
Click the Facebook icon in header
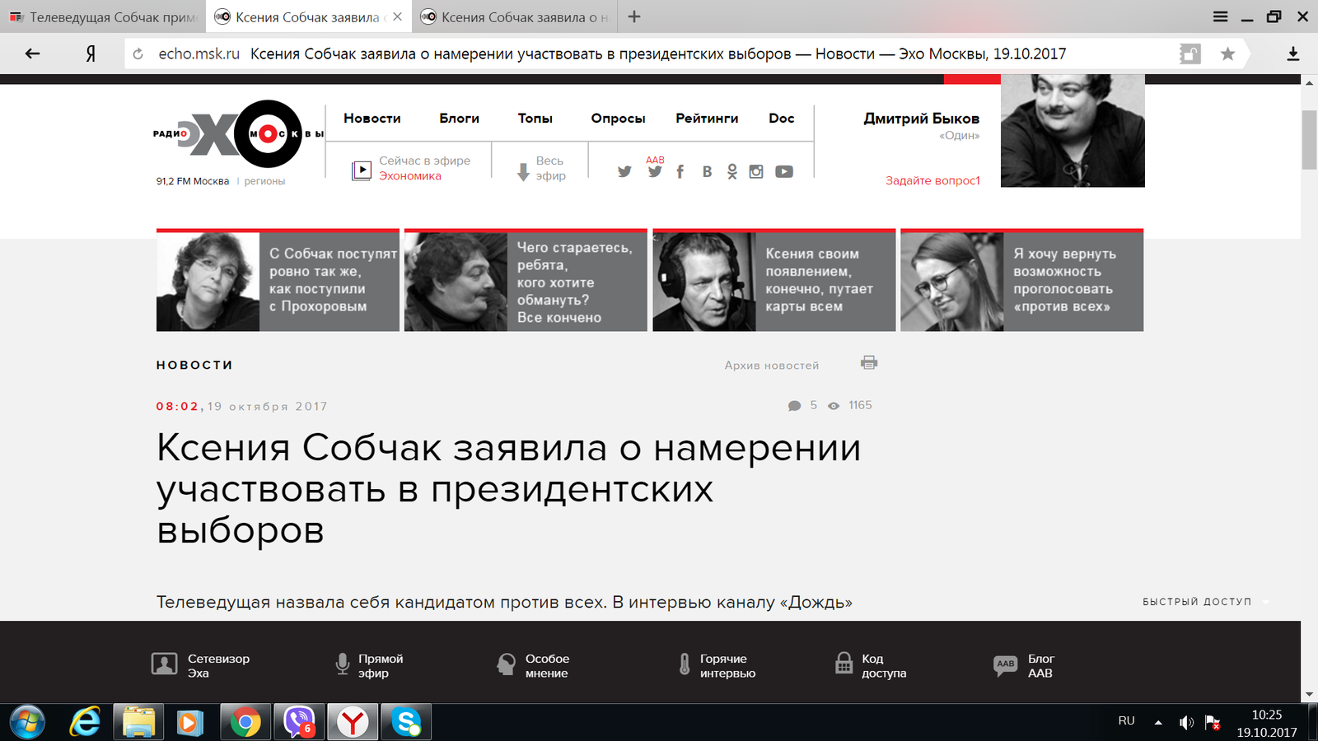pyautogui.click(x=680, y=171)
